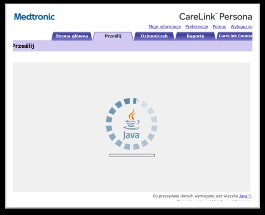Image resolution: width=265 pixels, height=215 pixels.
Task: Go to the CareLink Connect tab
Action: [235, 36]
